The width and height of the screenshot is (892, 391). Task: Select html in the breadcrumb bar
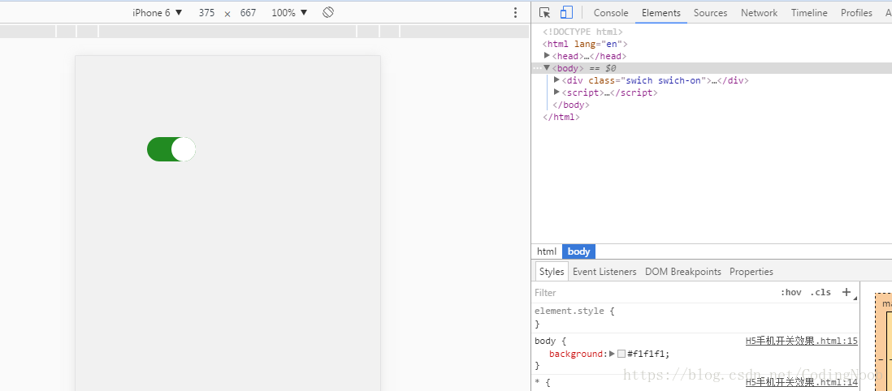click(x=547, y=251)
